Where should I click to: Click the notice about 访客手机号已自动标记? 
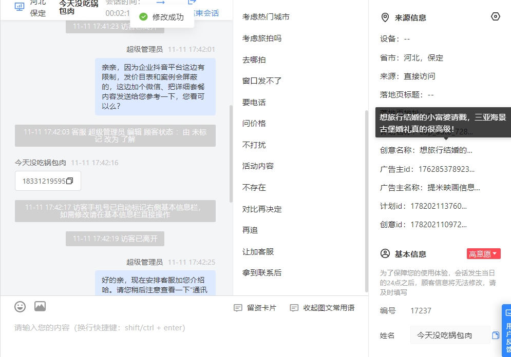[115, 211]
